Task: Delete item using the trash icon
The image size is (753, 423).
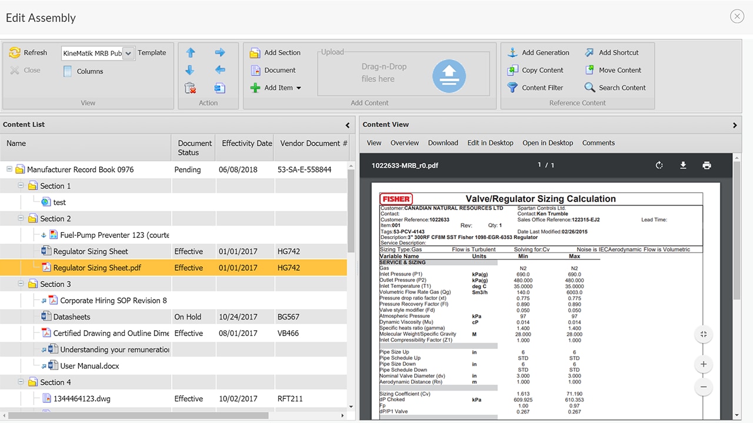Action: point(190,88)
